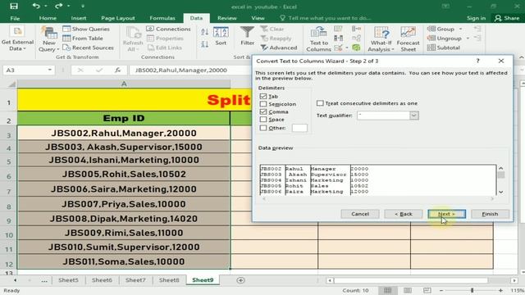Image resolution: width=525 pixels, height=295 pixels.
Task: Check the Semicolon delimiter checkbox
Action: [x=263, y=104]
